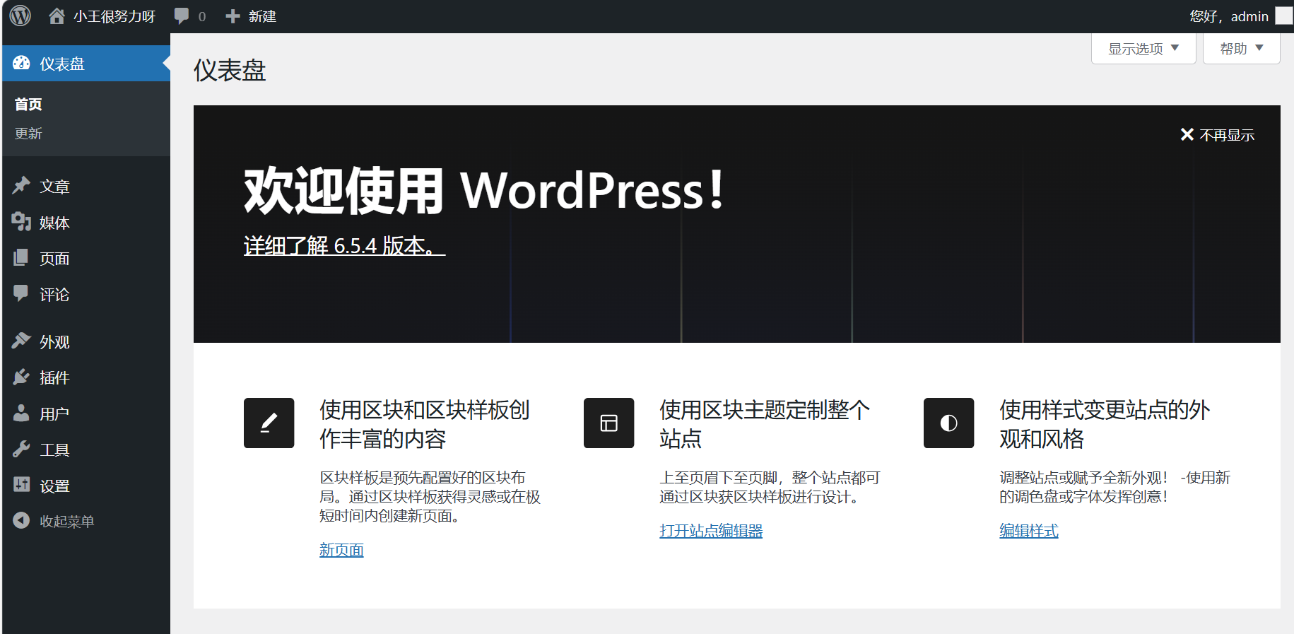Click heading 使用样式变更站点的外观和风格
1294x634 pixels.
pos(1105,424)
